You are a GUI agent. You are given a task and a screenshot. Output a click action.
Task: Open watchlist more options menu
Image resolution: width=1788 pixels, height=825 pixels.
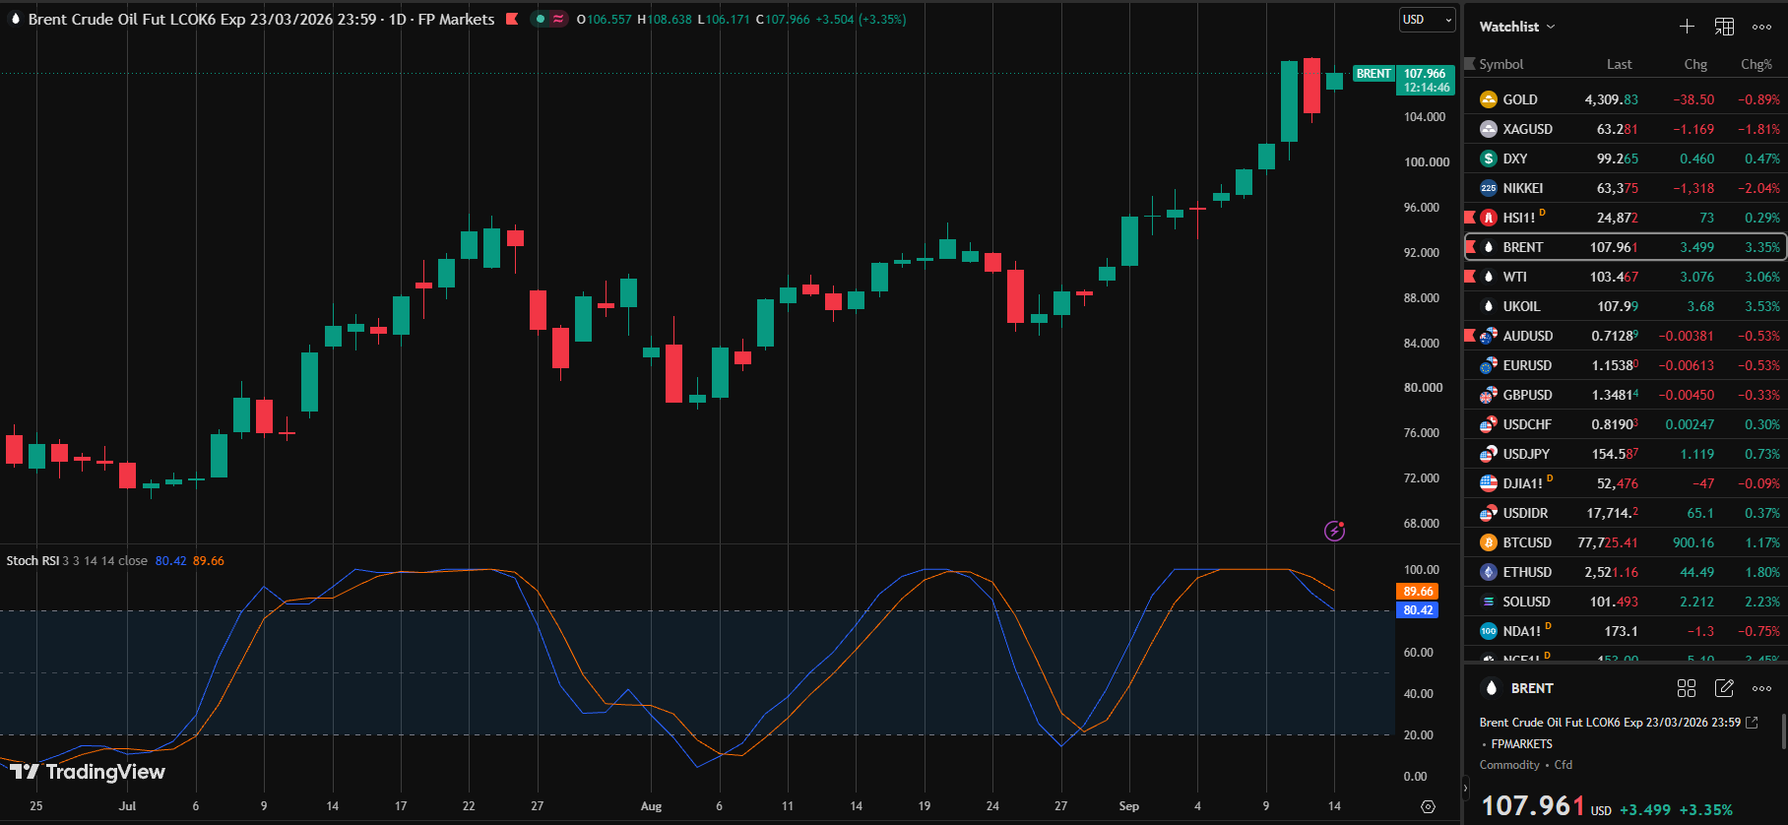(1762, 27)
